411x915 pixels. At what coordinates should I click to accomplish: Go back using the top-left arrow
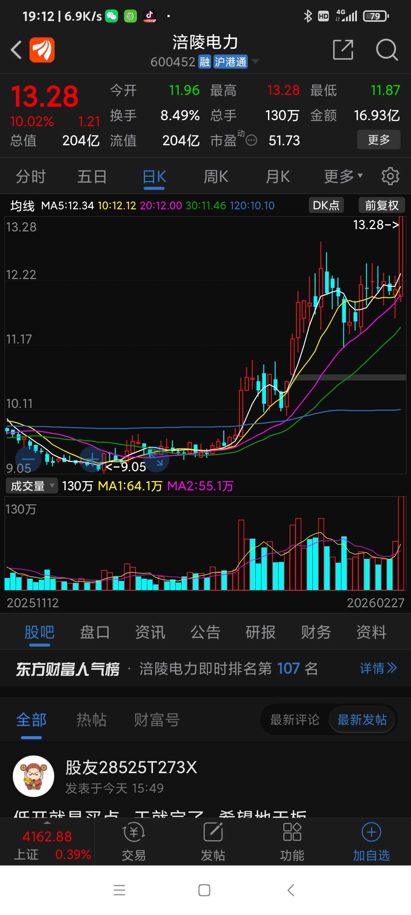coord(16,50)
